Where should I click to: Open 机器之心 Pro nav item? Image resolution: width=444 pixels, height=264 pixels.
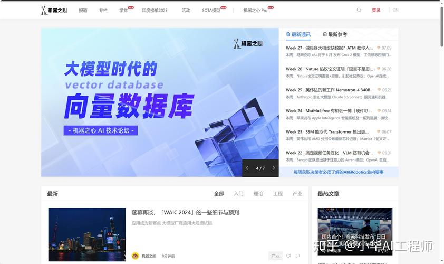point(255,10)
